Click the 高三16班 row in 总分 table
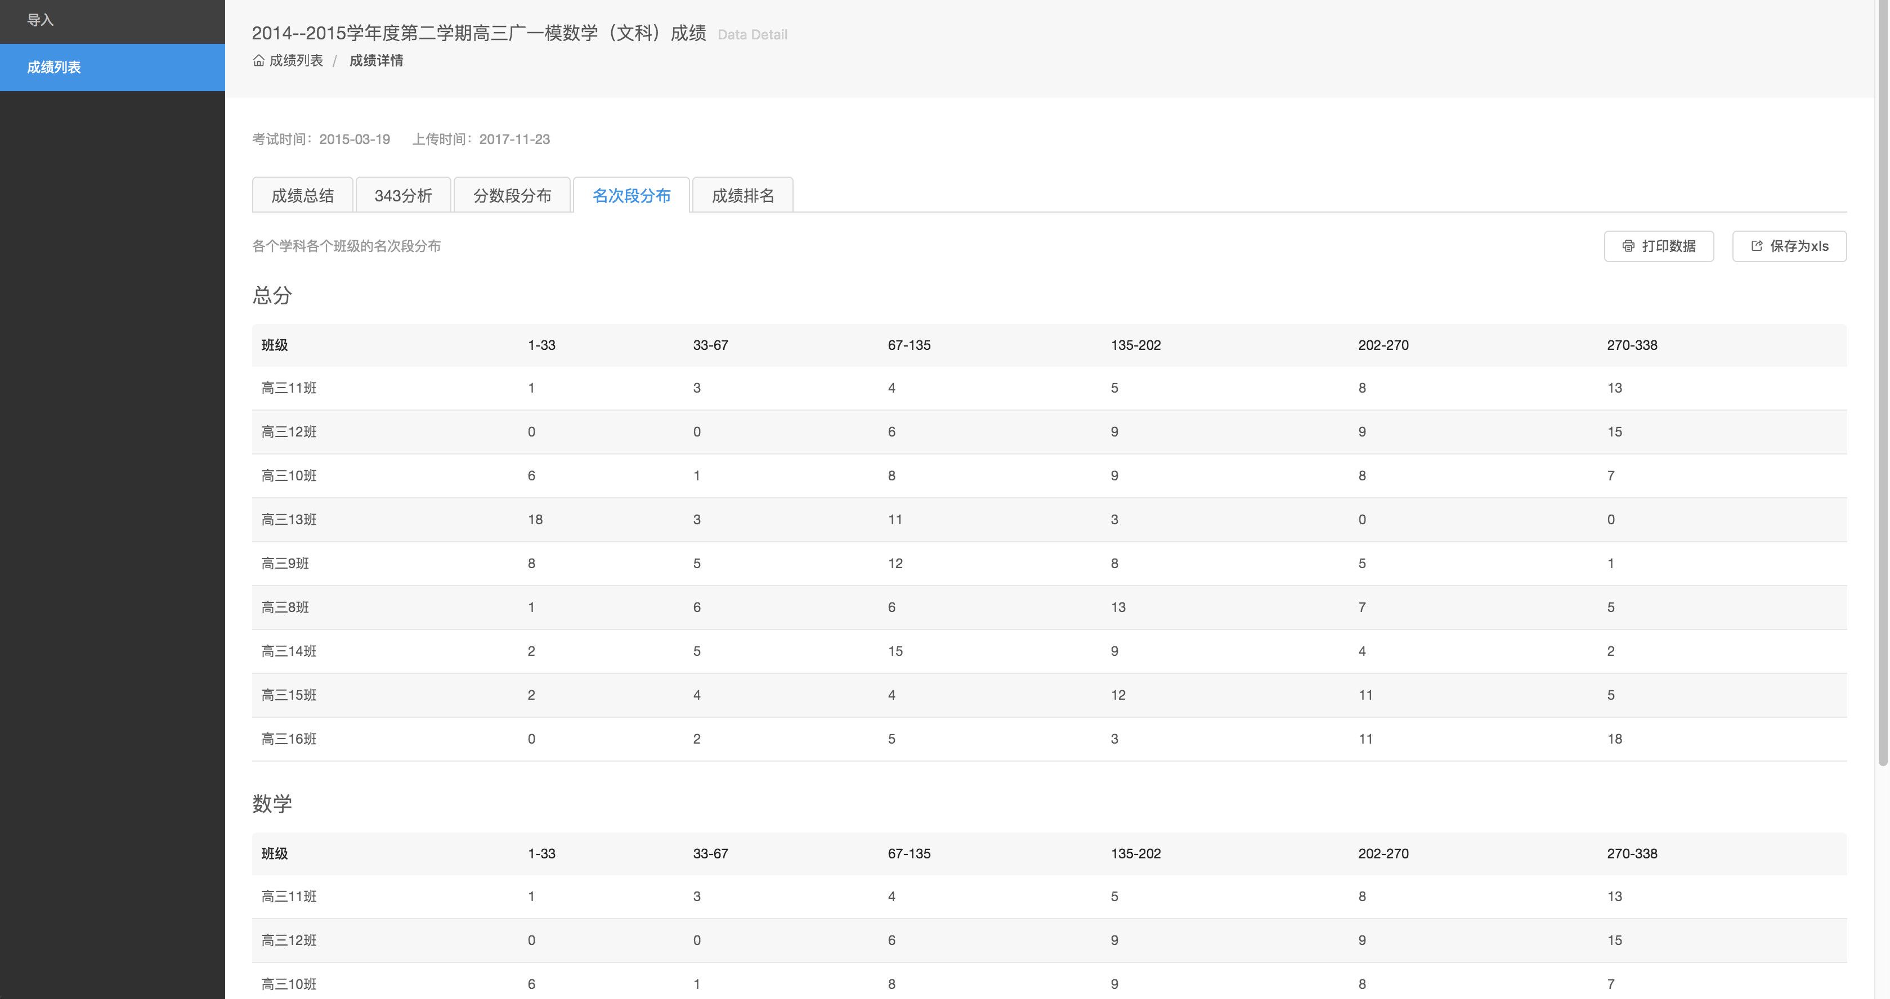This screenshot has height=999, width=1890. click(x=289, y=739)
